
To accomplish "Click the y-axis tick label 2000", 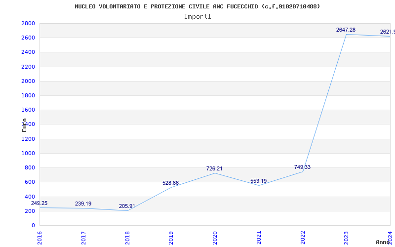I will pyautogui.click(x=28, y=81).
